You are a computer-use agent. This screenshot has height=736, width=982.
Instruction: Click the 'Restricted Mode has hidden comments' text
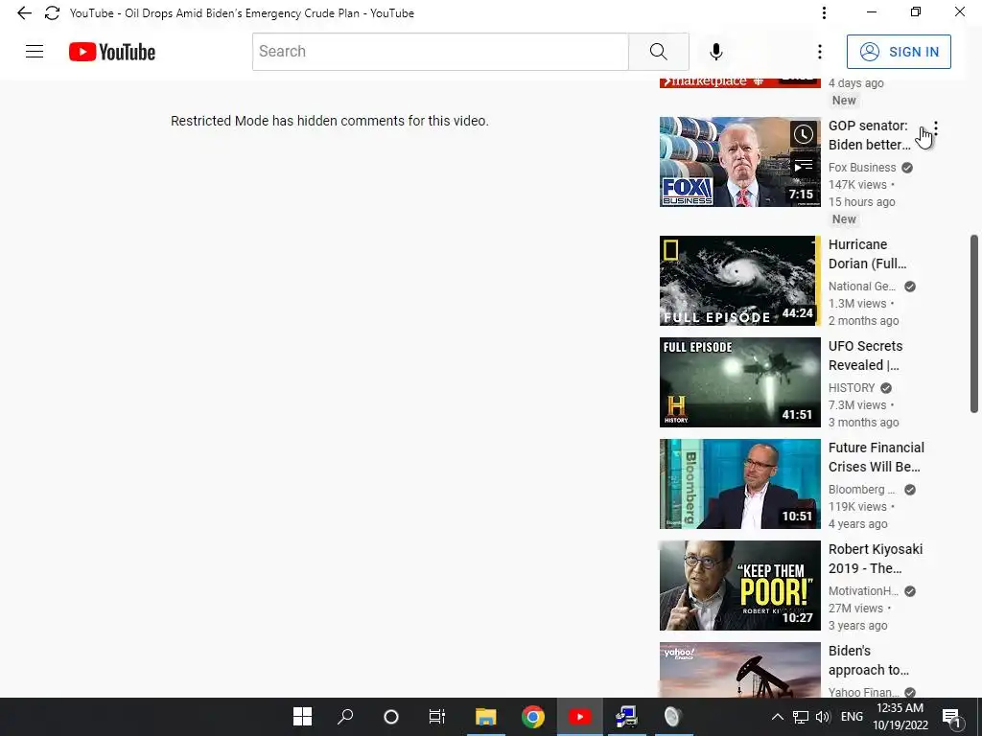point(330,121)
